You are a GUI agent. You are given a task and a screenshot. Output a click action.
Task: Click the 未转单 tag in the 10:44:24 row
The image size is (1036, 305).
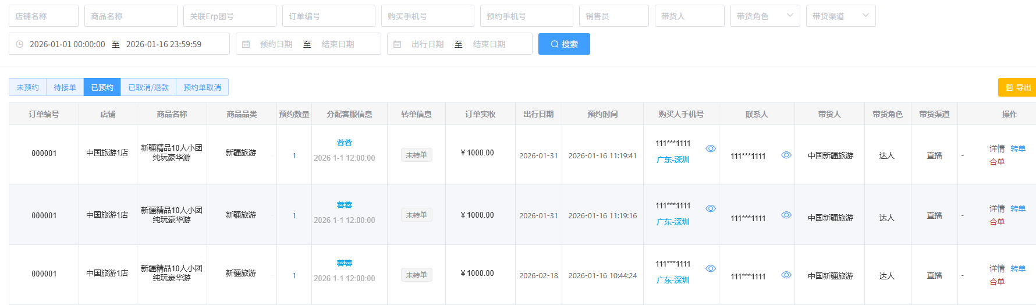[417, 275]
